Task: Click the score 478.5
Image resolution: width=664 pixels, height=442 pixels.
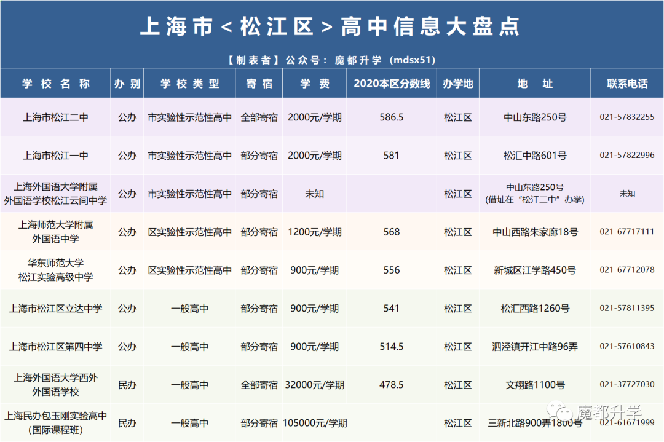Action: click(x=391, y=384)
